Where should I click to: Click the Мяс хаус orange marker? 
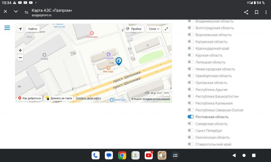pos(108,68)
